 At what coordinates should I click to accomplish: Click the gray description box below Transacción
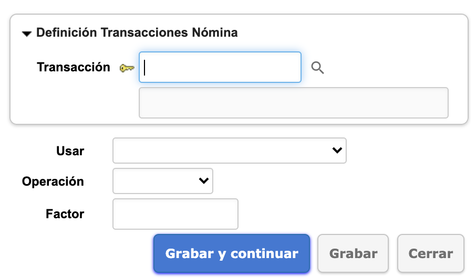click(x=293, y=103)
